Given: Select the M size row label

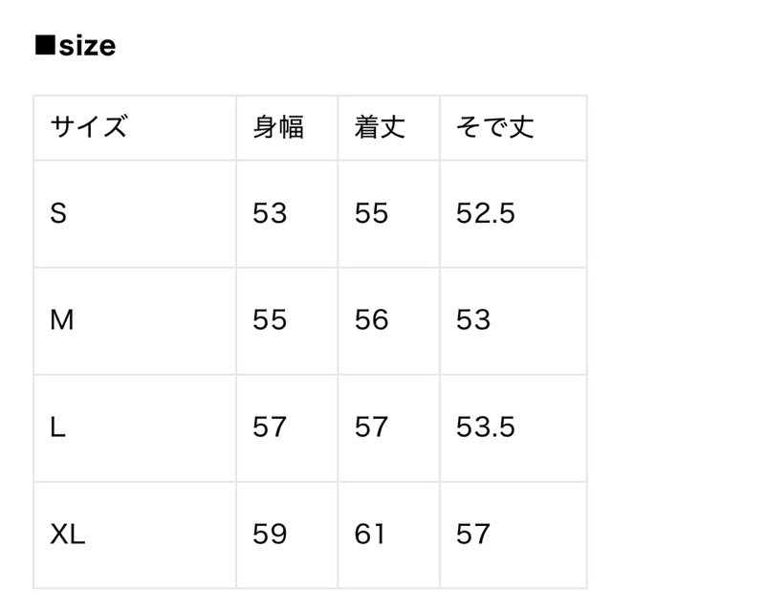Looking at the screenshot, I should (x=61, y=319).
